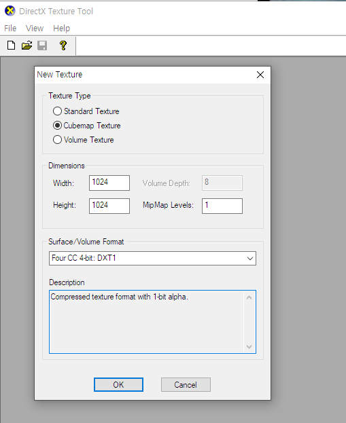
Task: Open the Help menu
Action: 61,28
